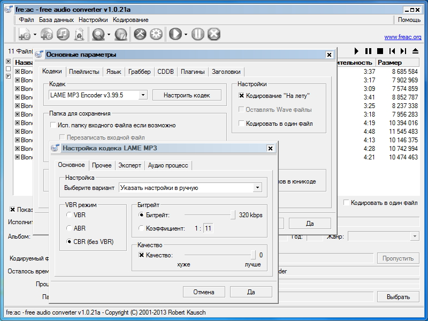Switch to the Заголовки tab

(226, 72)
